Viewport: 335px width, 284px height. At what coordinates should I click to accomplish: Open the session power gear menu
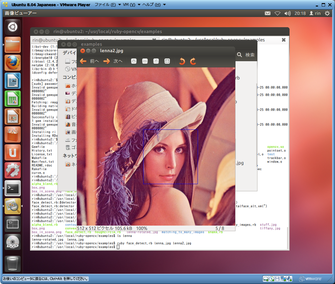pos(327,13)
